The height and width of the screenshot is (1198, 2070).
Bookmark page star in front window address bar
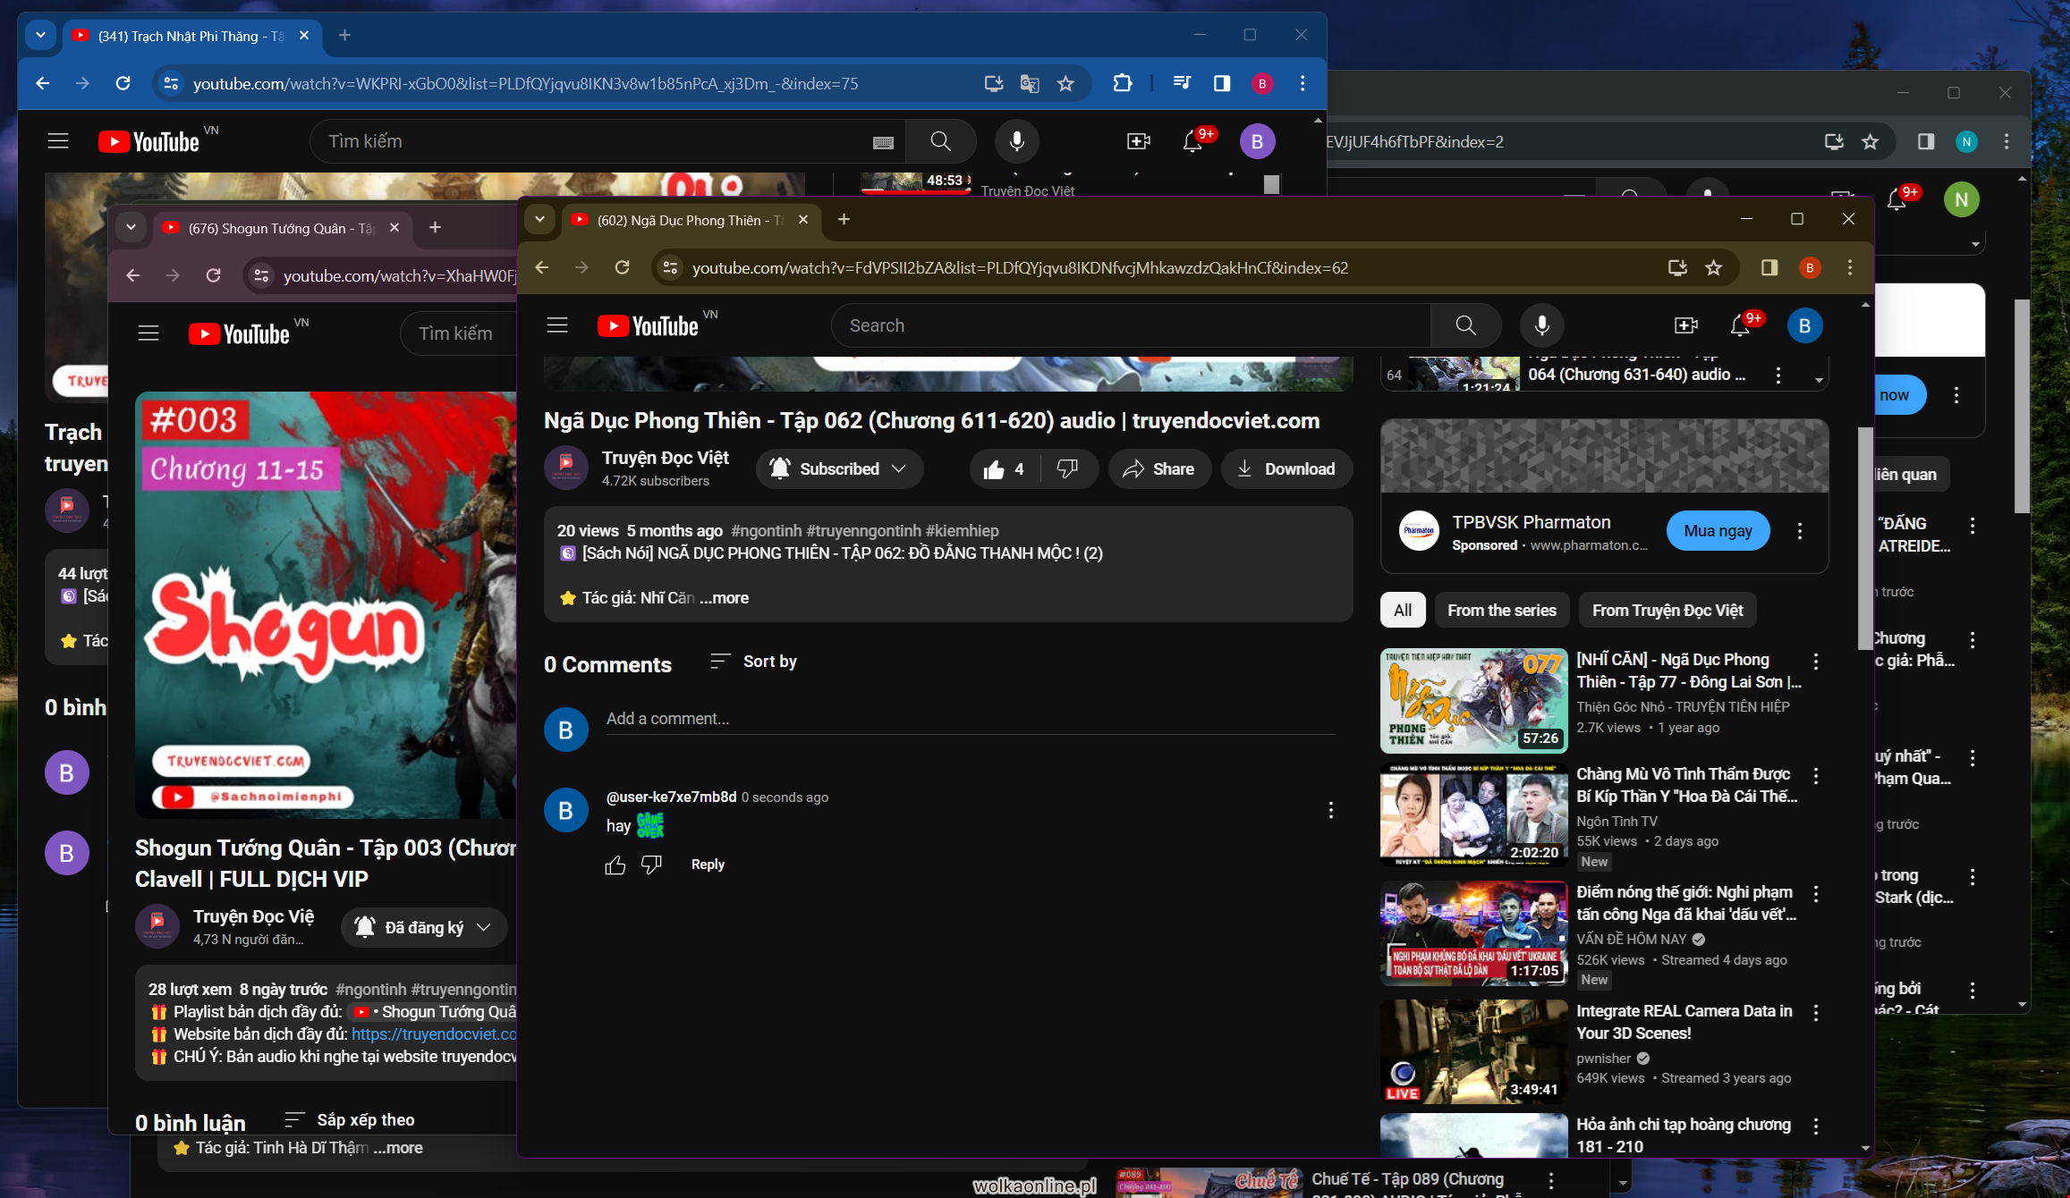click(x=1714, y=267)
